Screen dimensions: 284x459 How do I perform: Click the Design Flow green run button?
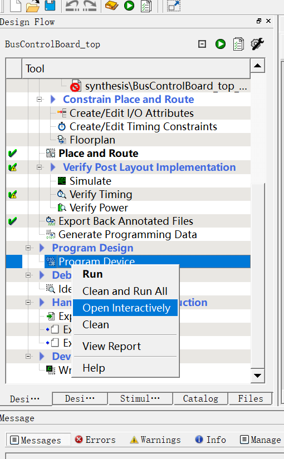pos(221,44)
